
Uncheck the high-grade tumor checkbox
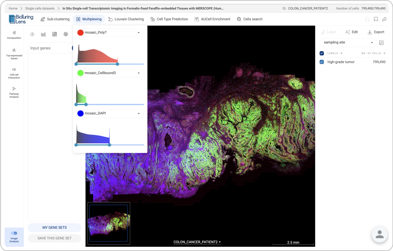pyautogui.click(x=321, y=62)
